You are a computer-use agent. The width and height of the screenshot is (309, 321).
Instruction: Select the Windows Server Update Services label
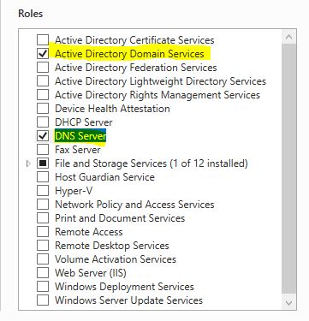(128, 300)
